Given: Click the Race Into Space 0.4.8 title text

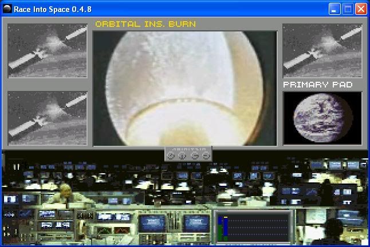Looking at the screenshot, I should (53, 9).
